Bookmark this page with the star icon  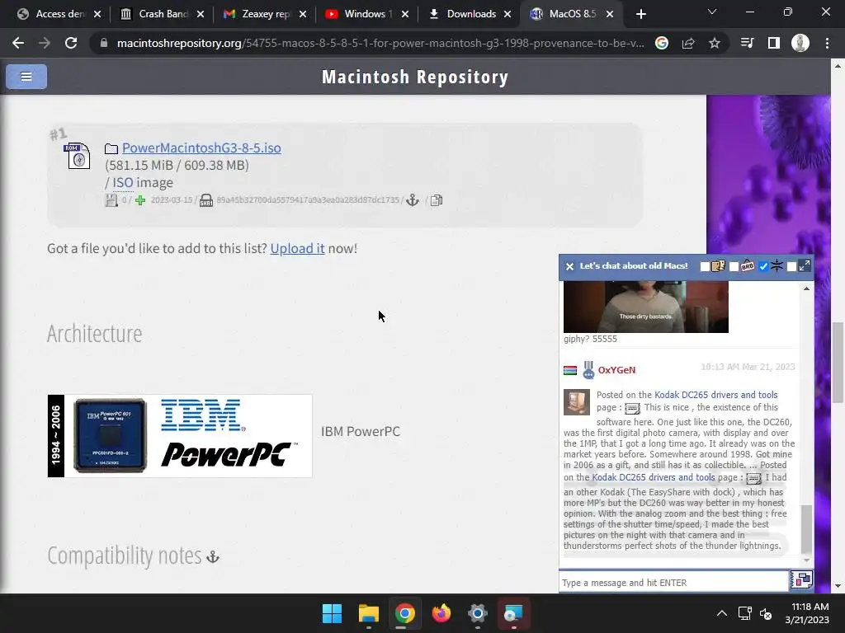coord(715,43)
